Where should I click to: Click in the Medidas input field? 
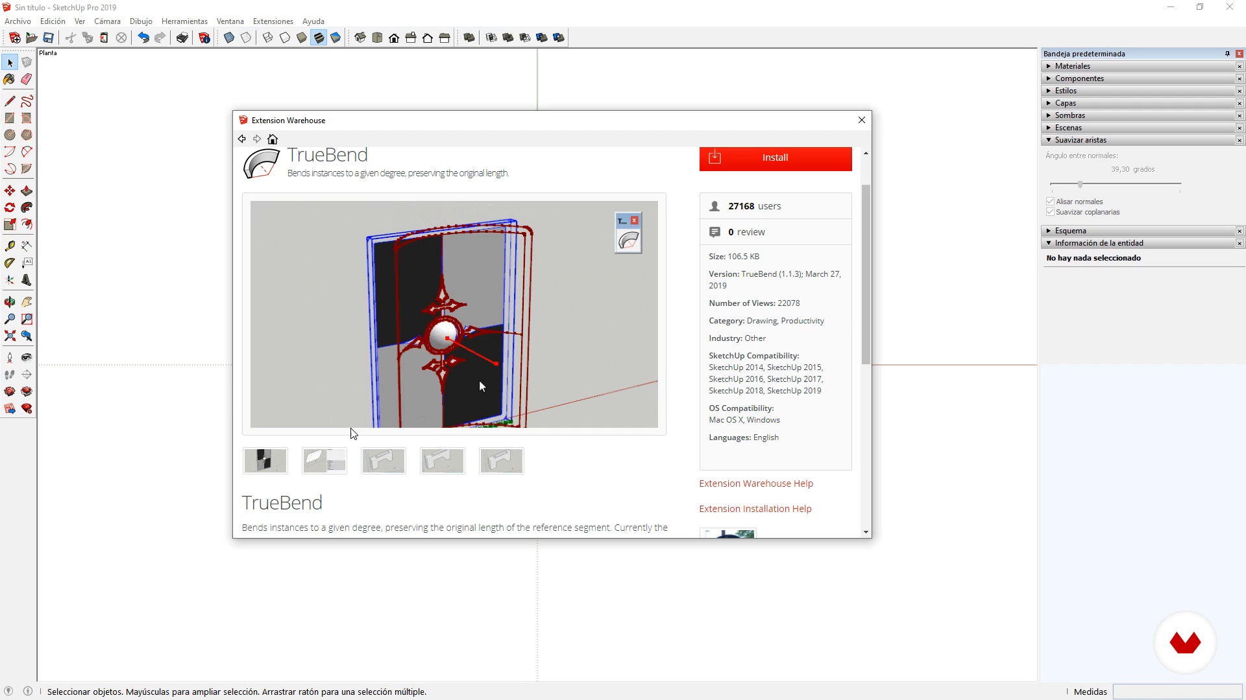click(x=1177, y=692)
